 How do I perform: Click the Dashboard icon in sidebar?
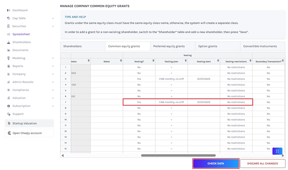point(9,10)
